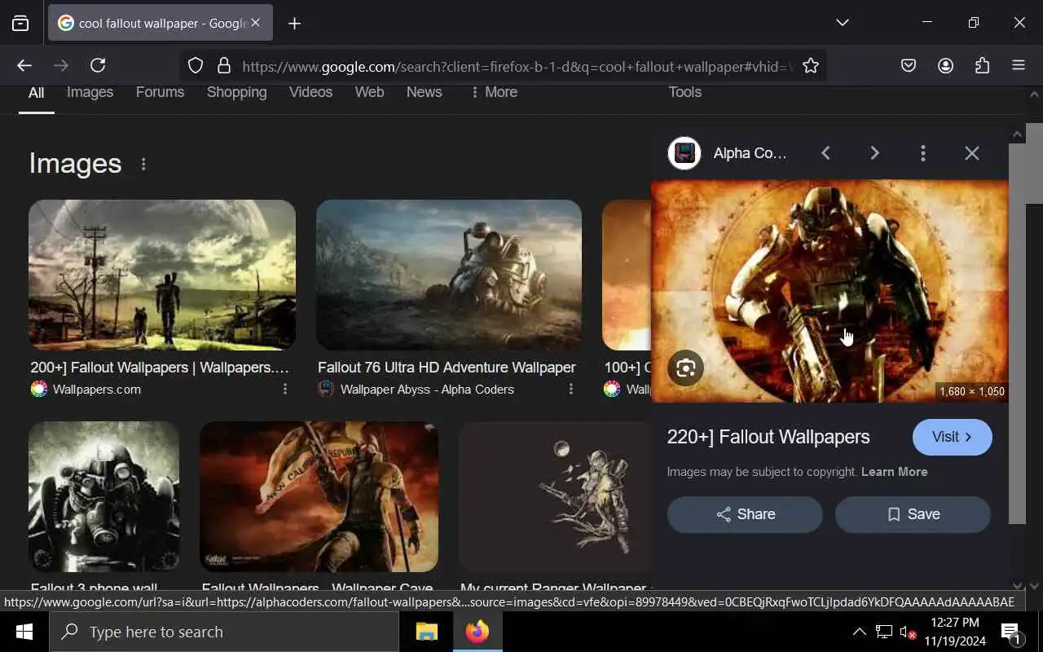Visit the Fallout Wallpapers source page

952,438
